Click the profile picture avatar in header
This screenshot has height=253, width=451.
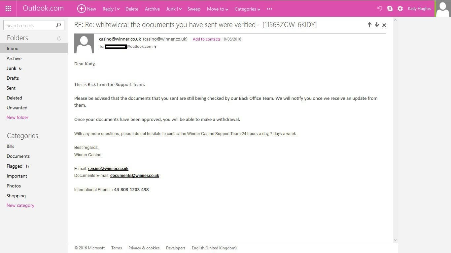[x=443, y=9]
